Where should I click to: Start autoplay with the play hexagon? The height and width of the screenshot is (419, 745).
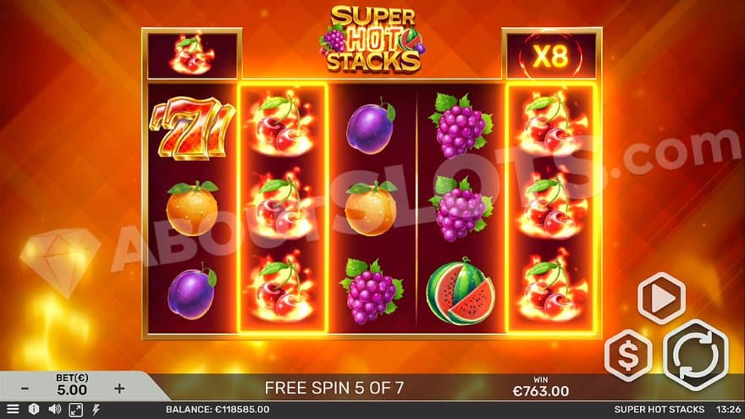[x=661, y=298]
